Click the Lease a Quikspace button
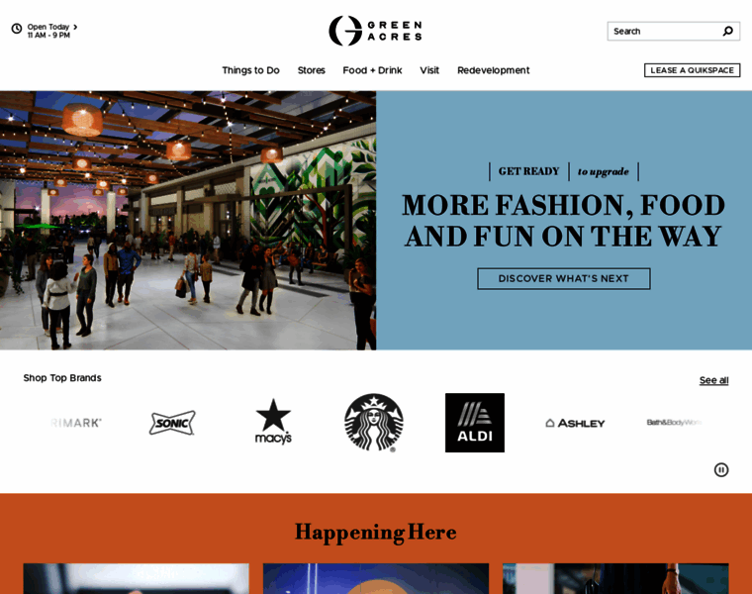752x594 pixels. [692, 70]
